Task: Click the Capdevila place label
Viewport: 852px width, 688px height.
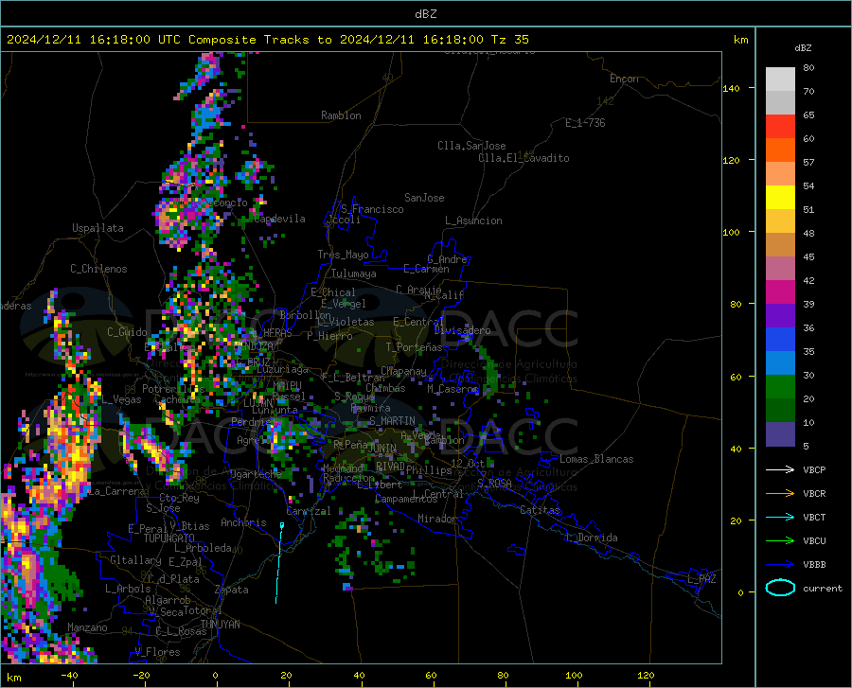Action: point(279,219)
